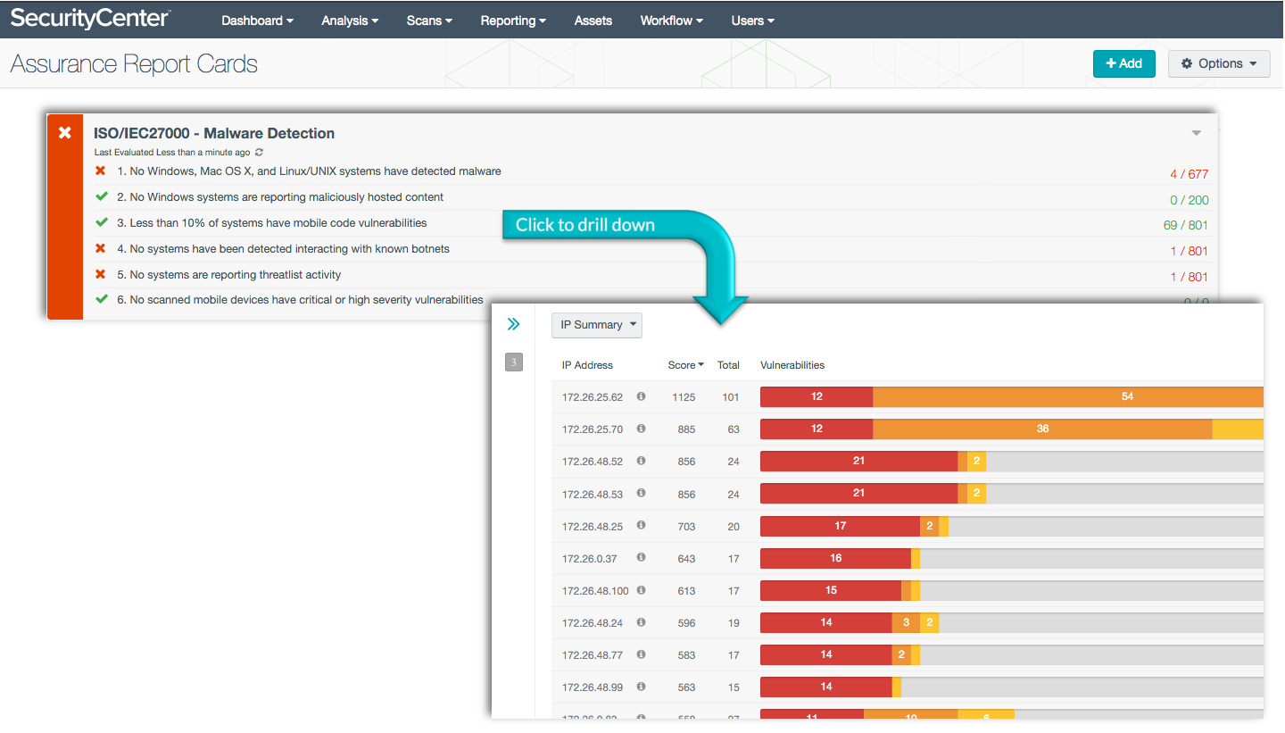Click red critical bar 17 for 172.26.48.25
The width and height of the screenshot is (1285, 733).
click(840, 526)
